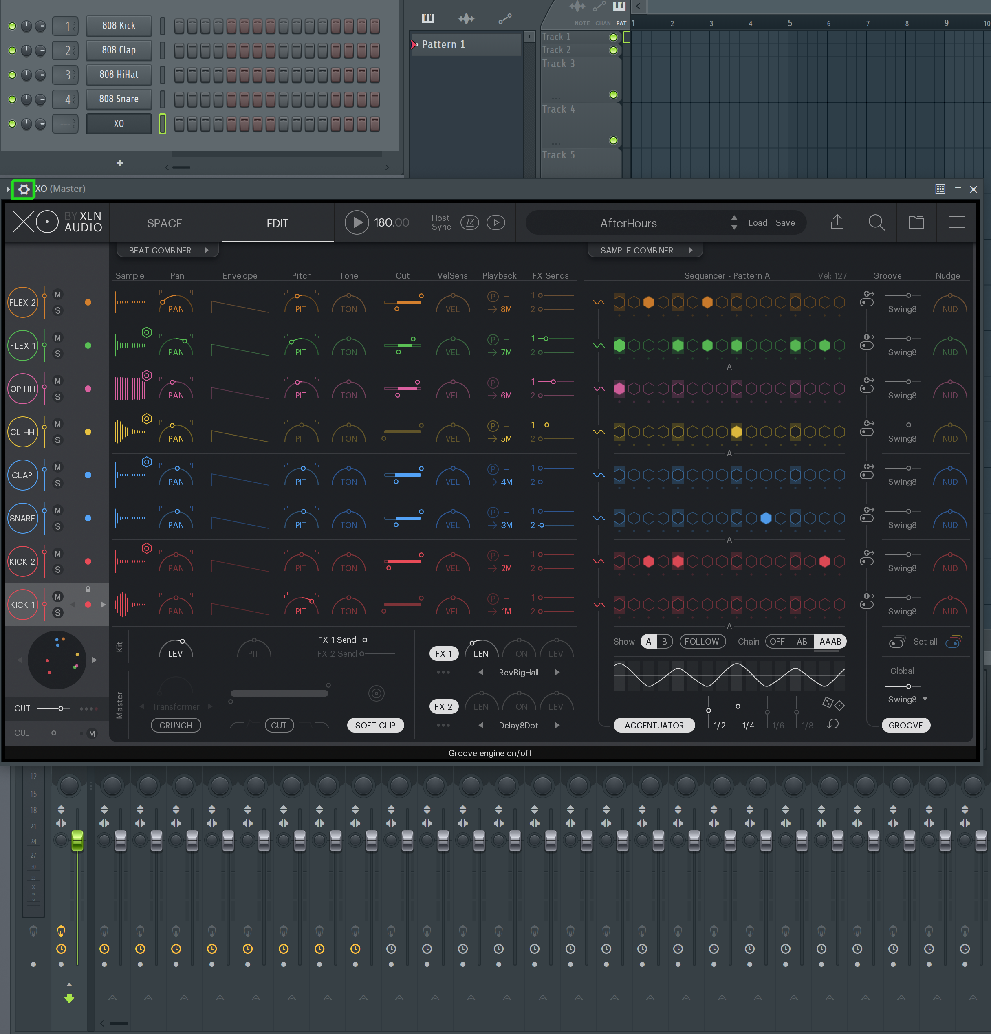Add a new channel with plus button
991x1034 pixels.
pos(120,163)
